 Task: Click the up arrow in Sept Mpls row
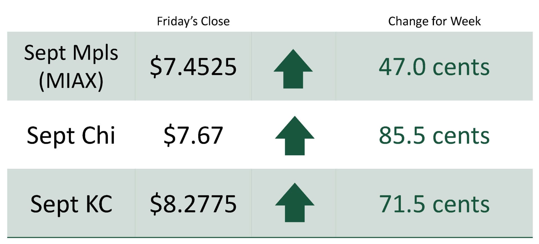pos(293,69)
